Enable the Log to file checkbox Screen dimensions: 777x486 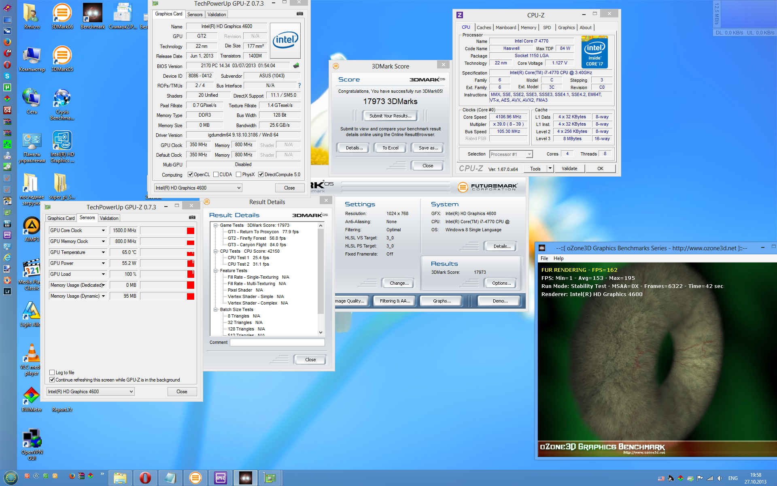tap(52, 373)
